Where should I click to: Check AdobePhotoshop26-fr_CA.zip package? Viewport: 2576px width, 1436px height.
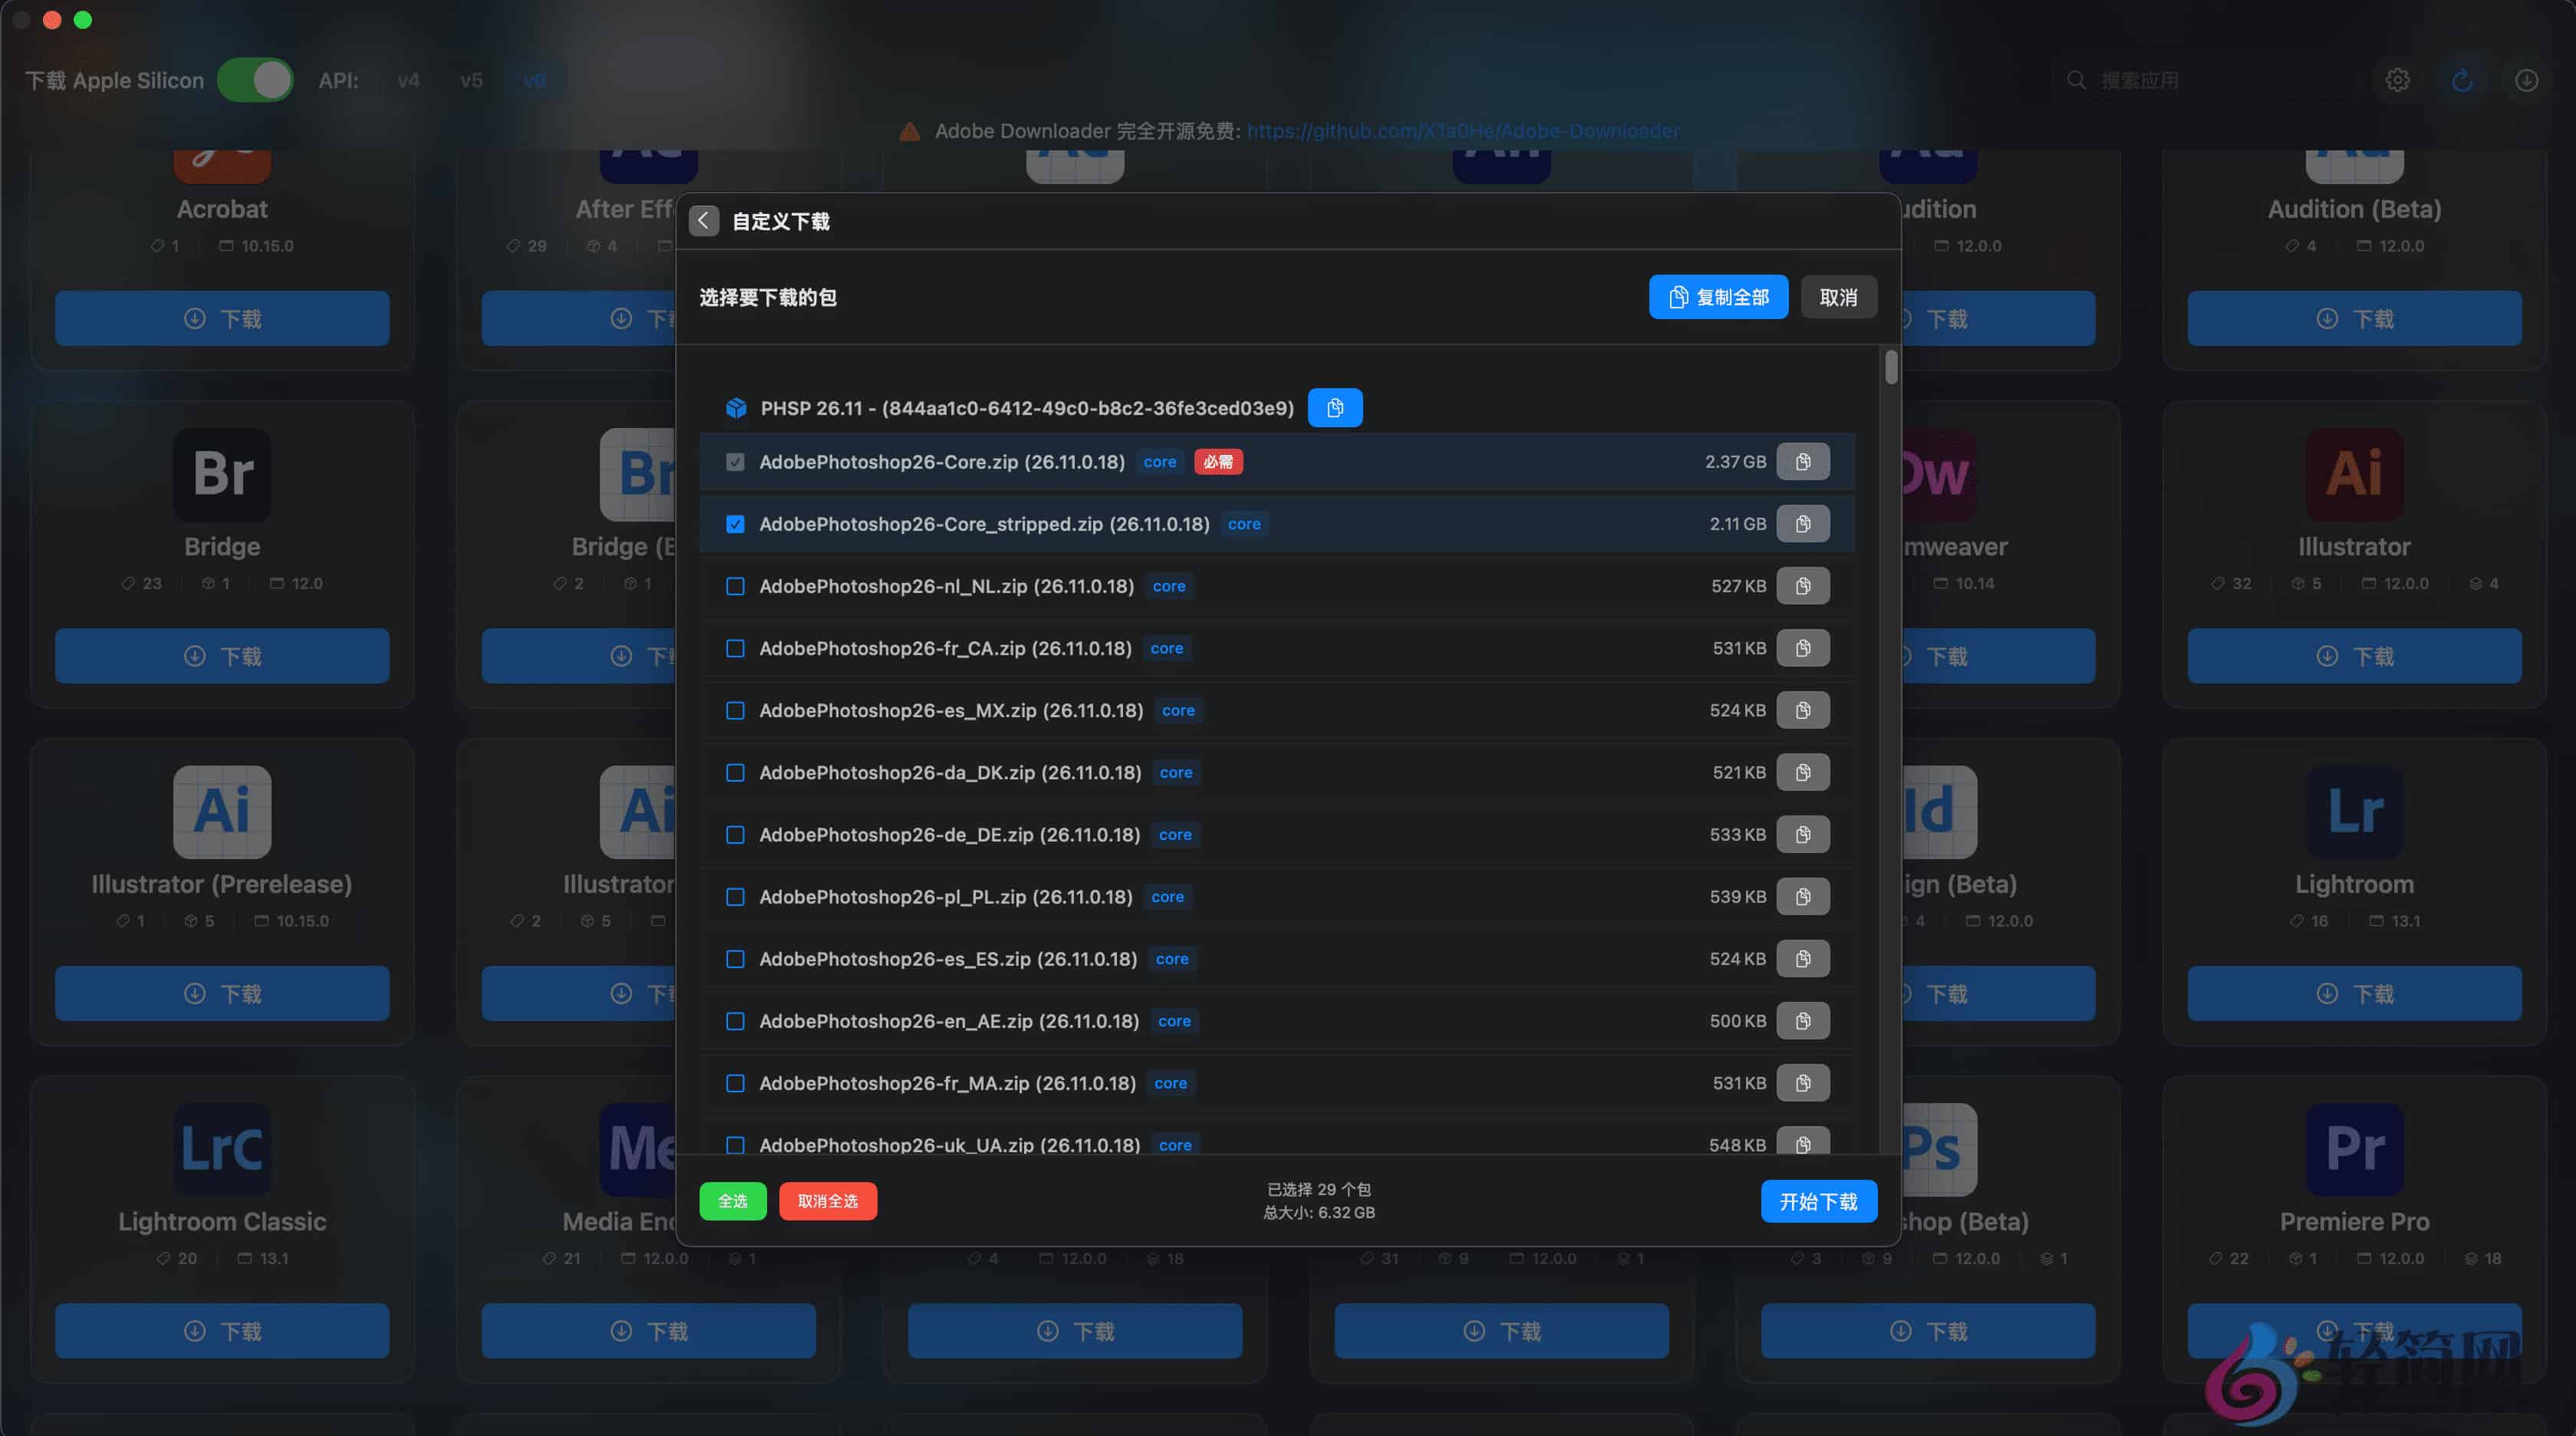point(735,648)
